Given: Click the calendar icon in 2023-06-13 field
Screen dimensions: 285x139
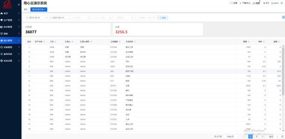Looking at the screenshot, I should tap(51, 18).
